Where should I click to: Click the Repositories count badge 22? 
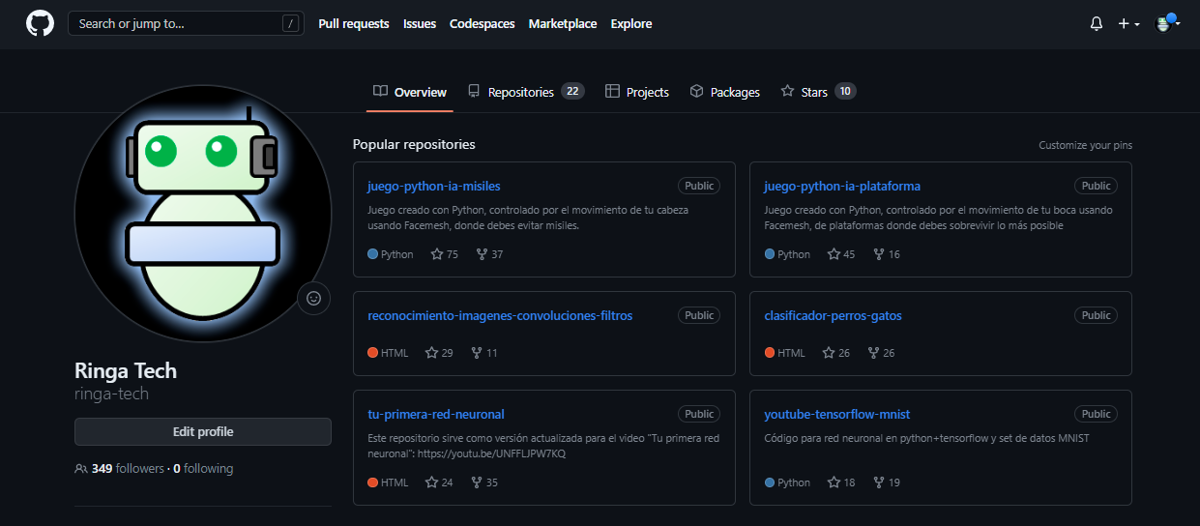coord(572,92)
